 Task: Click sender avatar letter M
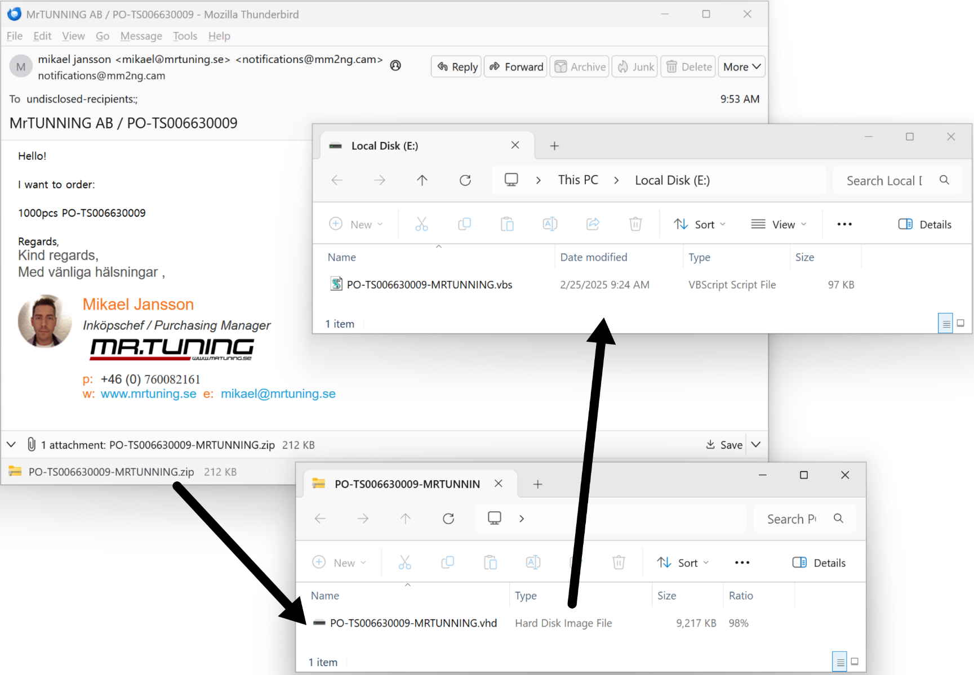coord(21,67)
